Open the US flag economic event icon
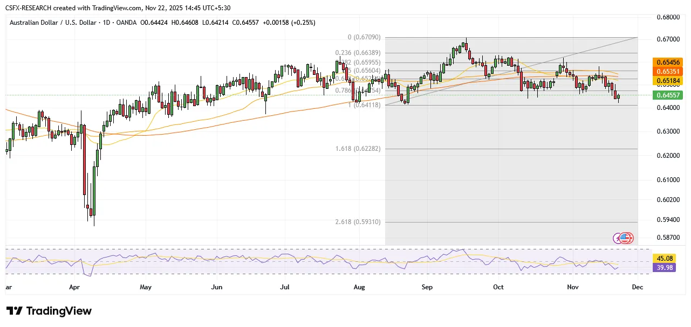This screenshot has height=327, width=691. [x=626, y=238]
